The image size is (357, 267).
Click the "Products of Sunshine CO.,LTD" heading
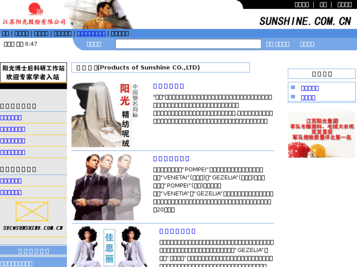pos(150,68)
